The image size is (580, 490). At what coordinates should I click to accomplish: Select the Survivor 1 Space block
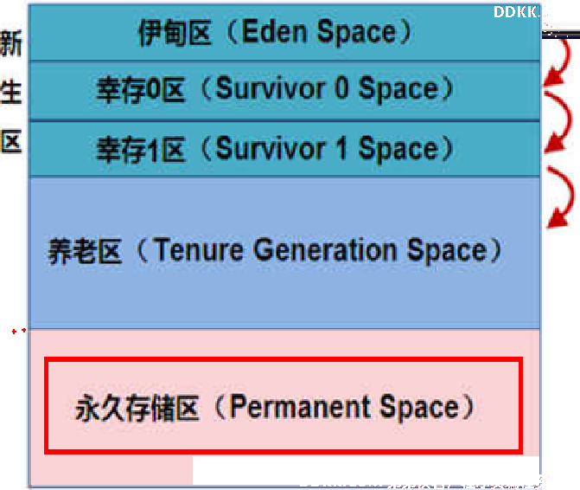pyautogui.click(x=284, y=149)
